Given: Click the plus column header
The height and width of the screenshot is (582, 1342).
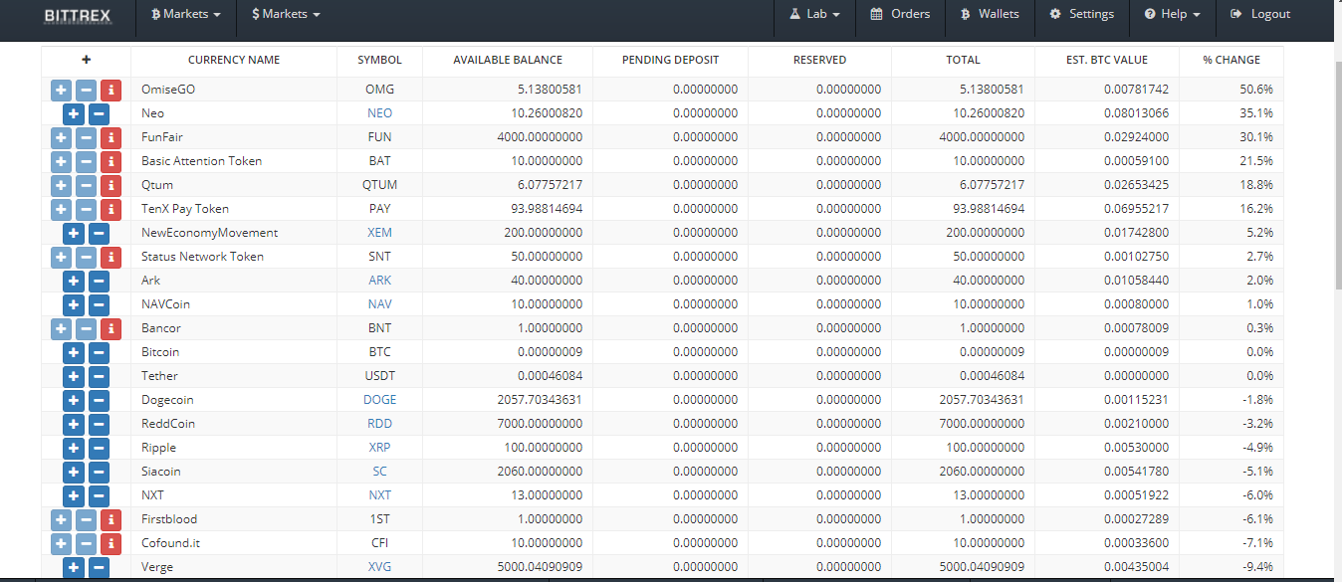Looking at the screenshot, I should click(86, 61).
